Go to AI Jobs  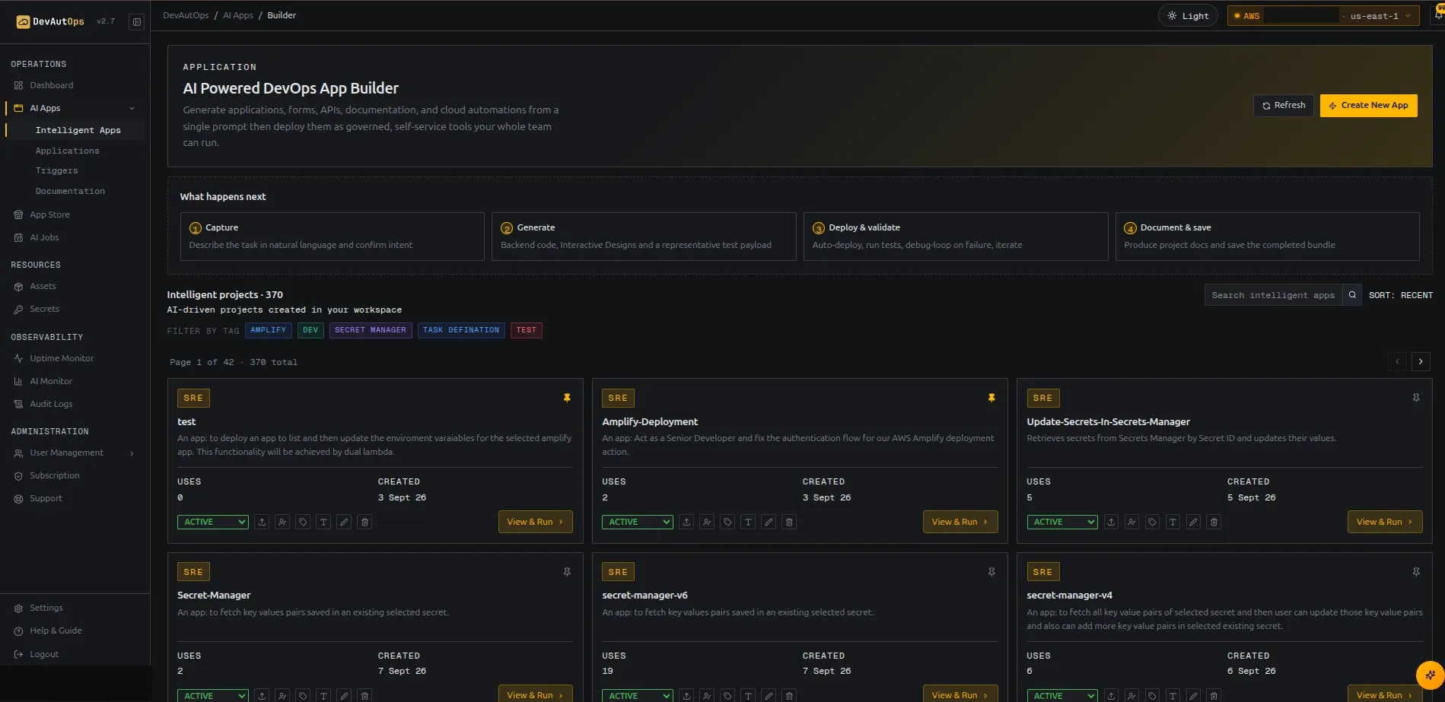click(x=44, y=237)
